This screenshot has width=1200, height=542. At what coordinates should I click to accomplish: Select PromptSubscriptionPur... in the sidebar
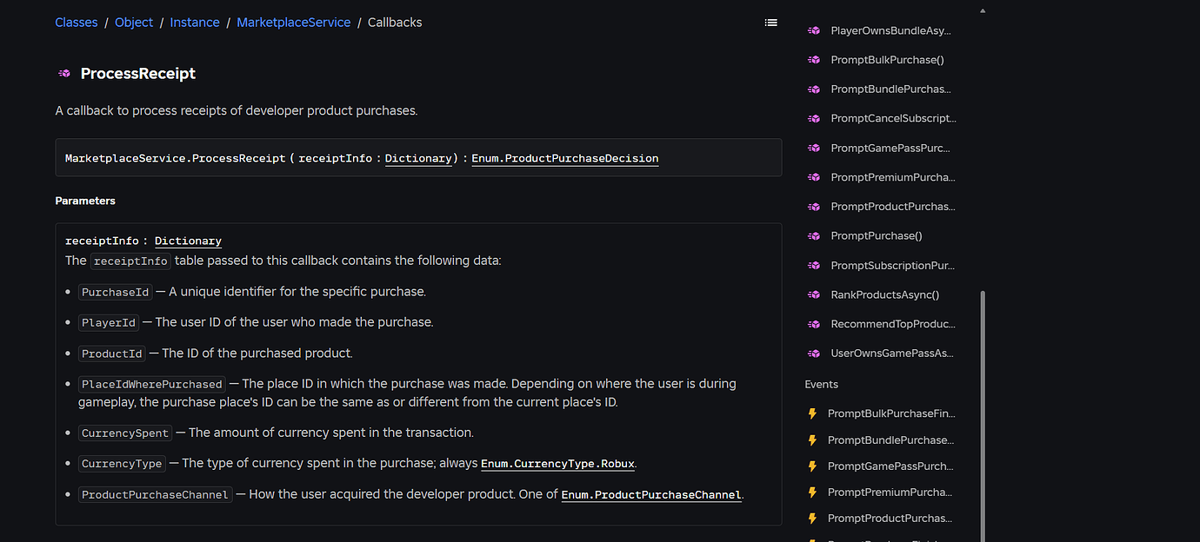tap(892, 266)
